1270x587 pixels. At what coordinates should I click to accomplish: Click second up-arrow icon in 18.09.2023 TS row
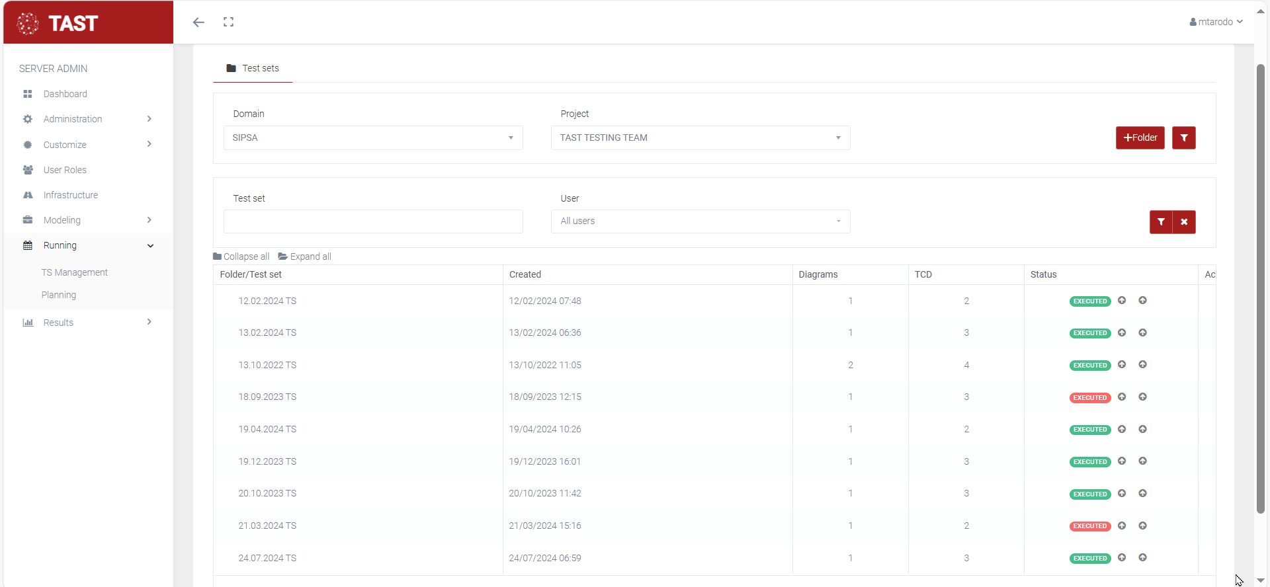1142,397
